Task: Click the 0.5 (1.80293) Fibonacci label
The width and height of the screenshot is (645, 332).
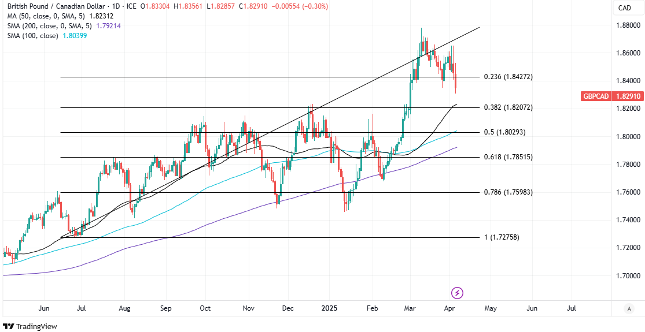Action: point(504,132)
